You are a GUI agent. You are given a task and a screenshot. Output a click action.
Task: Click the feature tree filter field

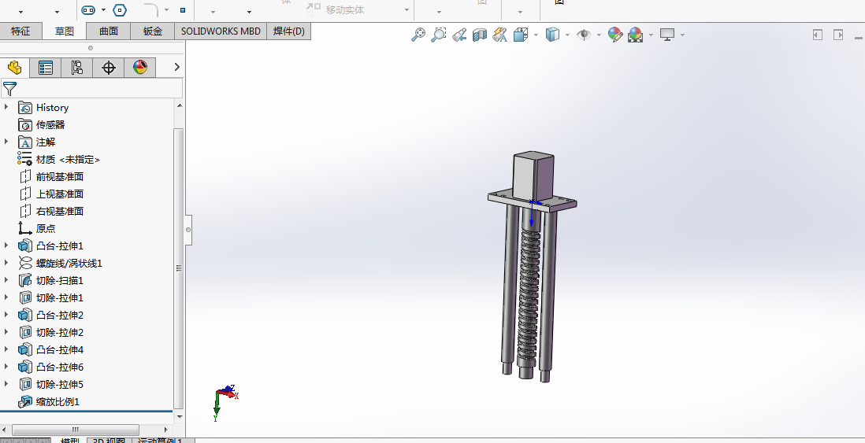[x=91, y=88]
